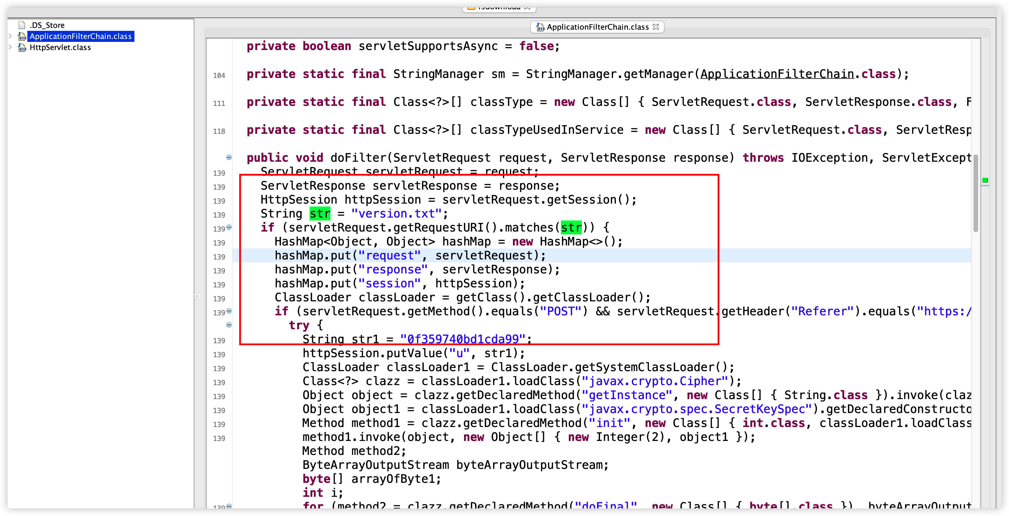The height and width of the screenshot is (516, 1009).
Task: Expand the ApplicationFilterChain.class tree node
Action: coord(10,36)
